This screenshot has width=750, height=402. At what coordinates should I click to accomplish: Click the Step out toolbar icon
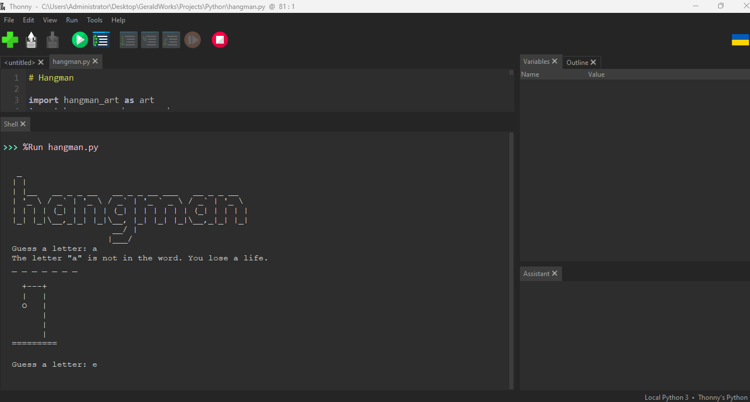pyautogui.click(x=171, y=40)
